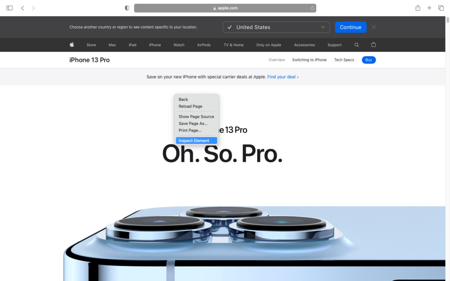The height and width of the screenshot is (281, 450).
Task: Open the United States region dropdown
Action: (276, 27)
